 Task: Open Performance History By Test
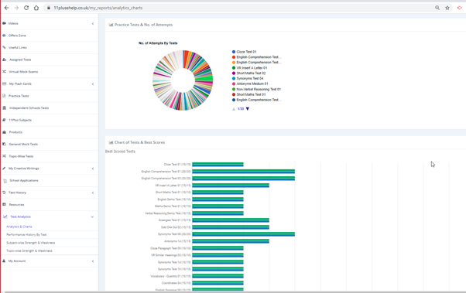coord(26,234)
